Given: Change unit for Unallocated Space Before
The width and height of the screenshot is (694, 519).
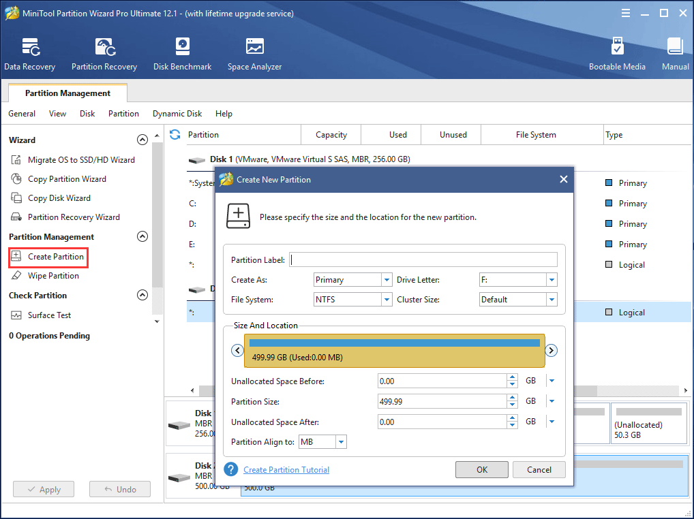Looking at the screenshot, I should click(x=552, y=380).
